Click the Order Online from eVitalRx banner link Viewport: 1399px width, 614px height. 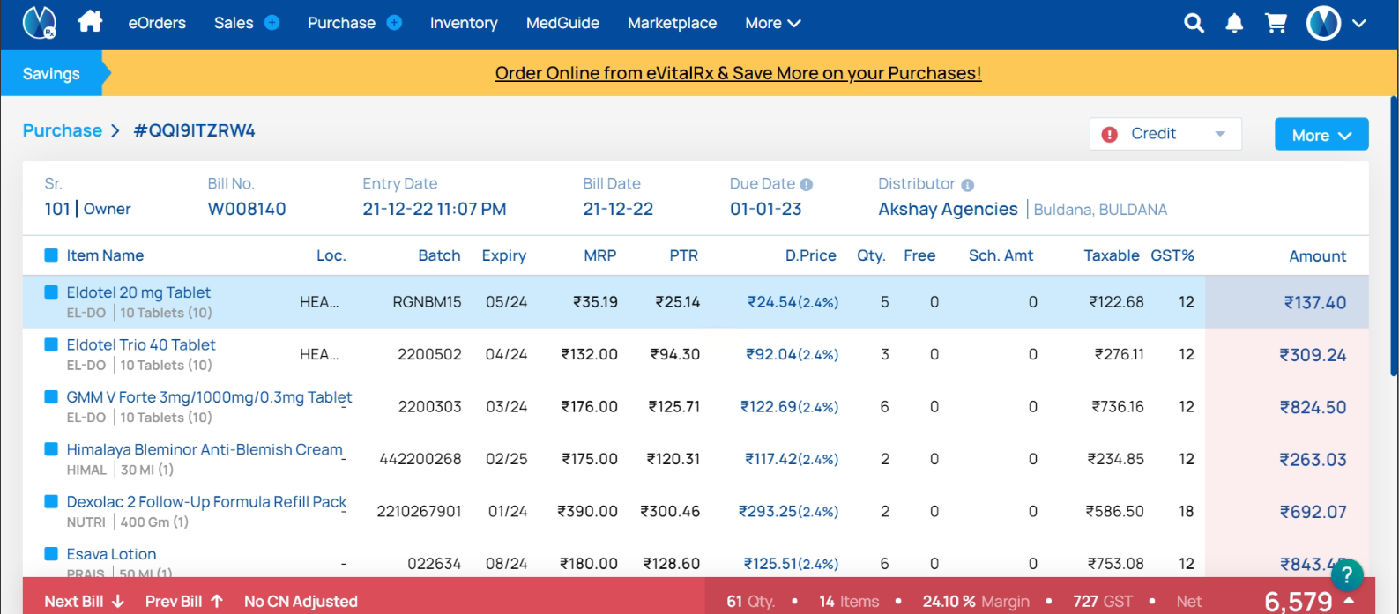pyautogui.click(x=738, y=73)
